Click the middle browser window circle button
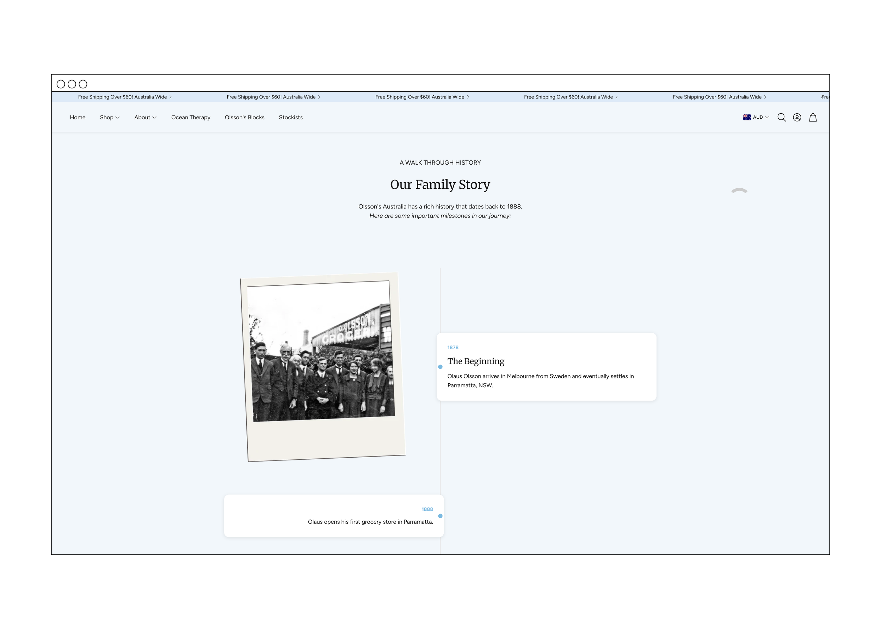Viewport: 881px width, 629px height. pyautogui.click(x=72, y=84)
